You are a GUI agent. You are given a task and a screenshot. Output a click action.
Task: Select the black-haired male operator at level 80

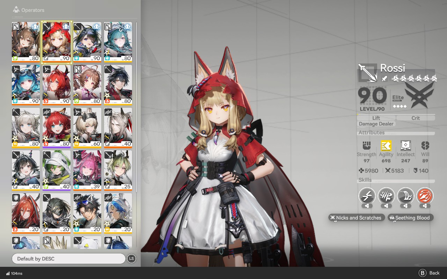(x=118, y=85)
